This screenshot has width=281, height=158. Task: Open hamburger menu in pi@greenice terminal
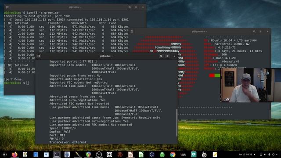coord(260,32)
